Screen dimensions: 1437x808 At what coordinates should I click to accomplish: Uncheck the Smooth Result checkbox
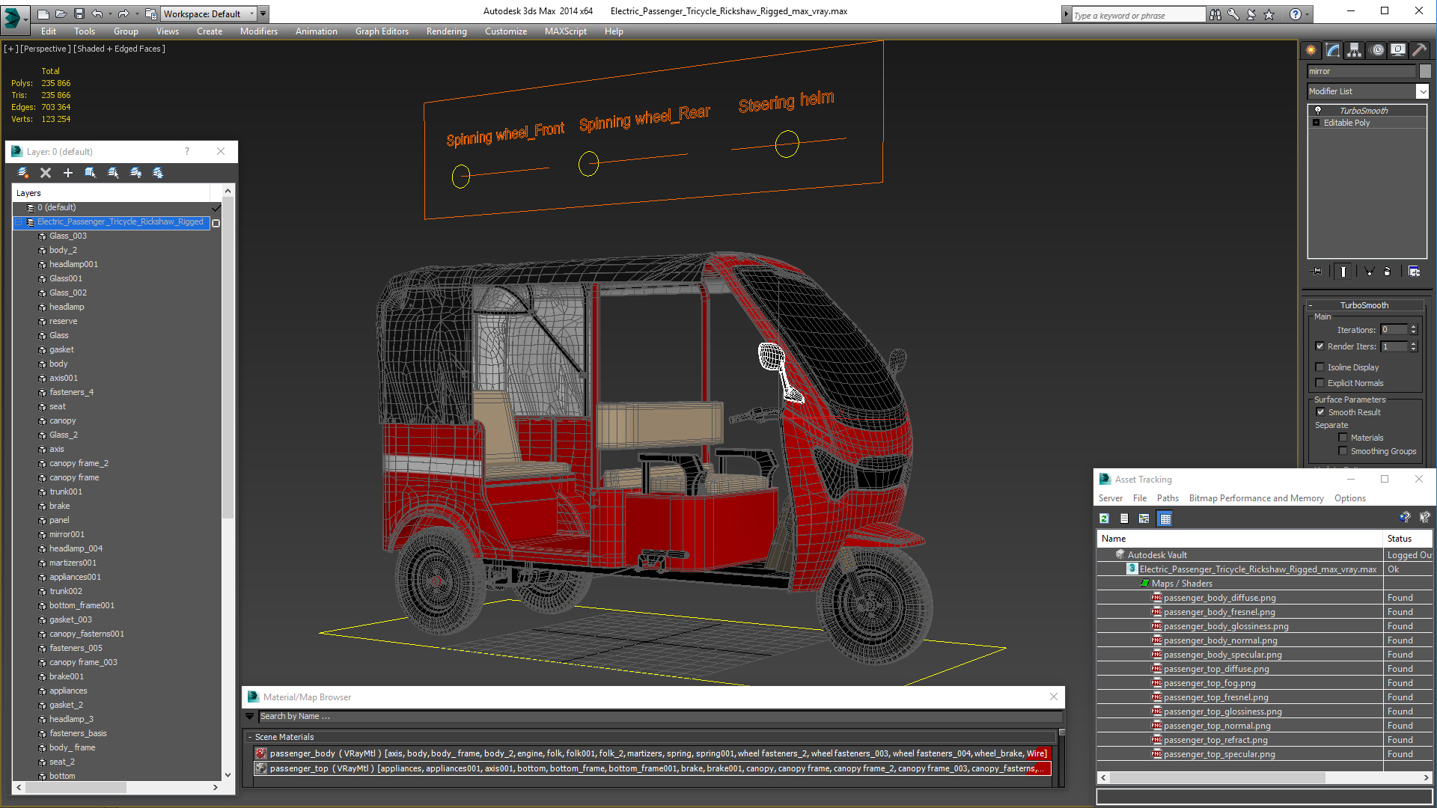coord(1320,412)
